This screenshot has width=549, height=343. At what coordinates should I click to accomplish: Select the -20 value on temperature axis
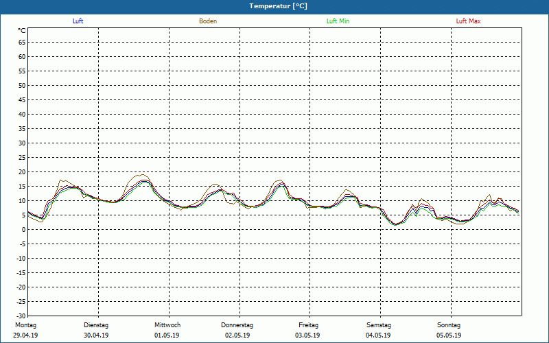pyautogui.click(x=21, y=287)
